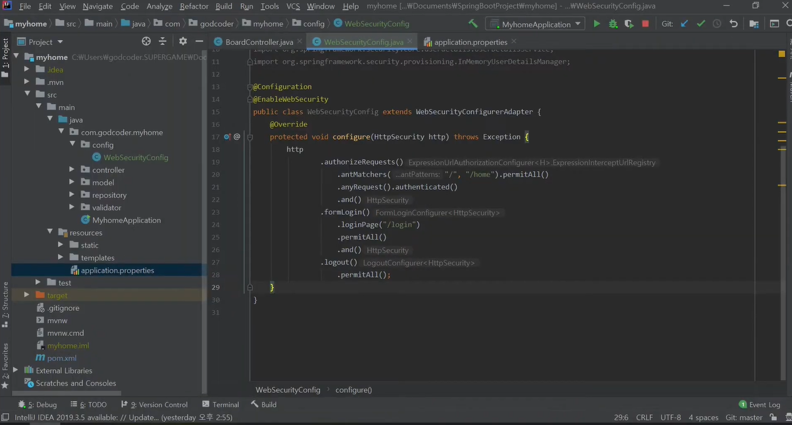Open the TODO tool window
This screenshot has height=425, width=792.
pyautogui.click(x=88, y=404)
